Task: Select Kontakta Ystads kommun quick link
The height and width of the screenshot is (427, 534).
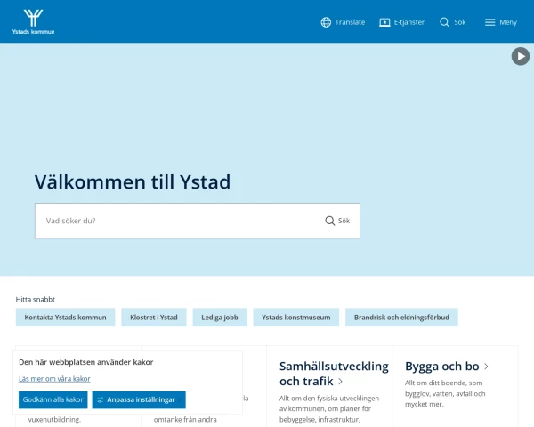Action: (x=65, y=318)
